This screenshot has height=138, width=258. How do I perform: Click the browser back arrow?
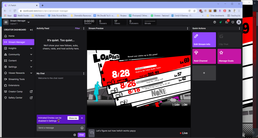coord(5,11)
